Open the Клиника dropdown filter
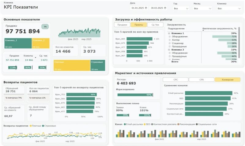The image size is (245, 146). pos(229,9)
